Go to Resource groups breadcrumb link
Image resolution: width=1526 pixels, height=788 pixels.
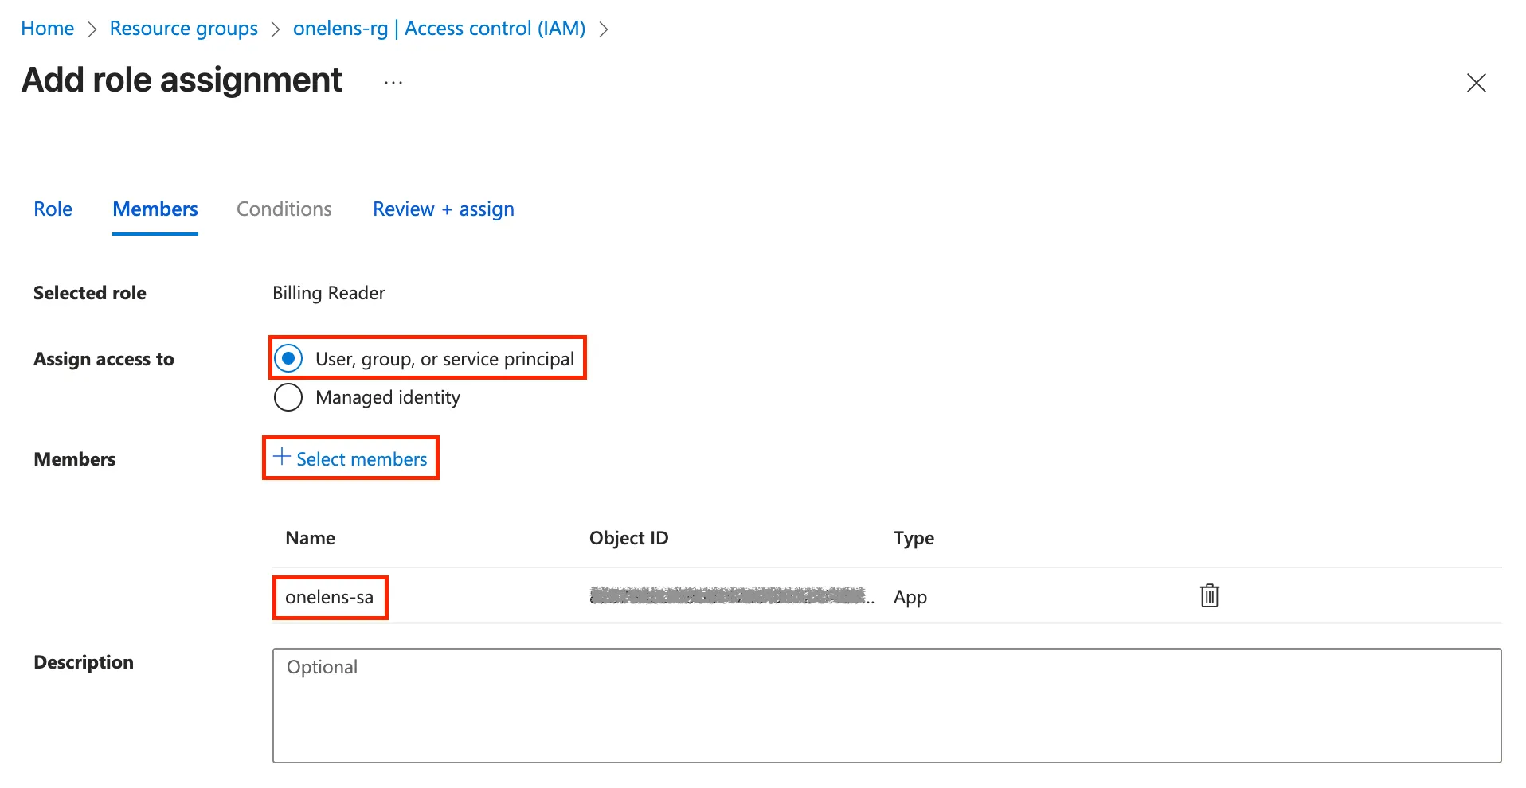184,29
